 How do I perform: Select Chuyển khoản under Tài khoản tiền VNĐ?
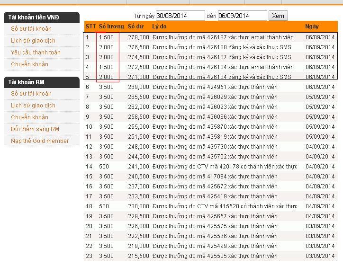point(29,64)
